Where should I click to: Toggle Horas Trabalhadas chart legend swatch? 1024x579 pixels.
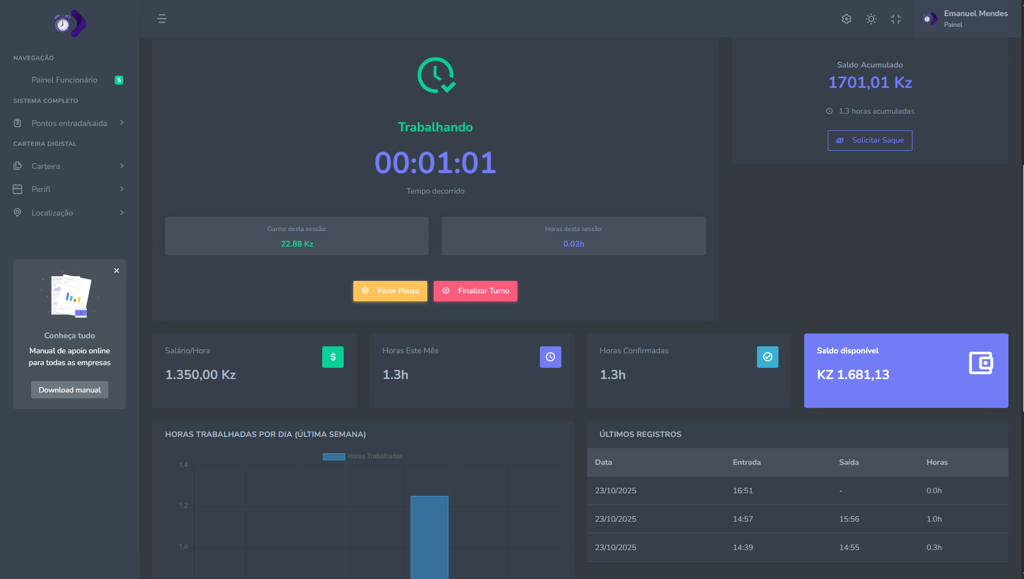pos(333,457)
